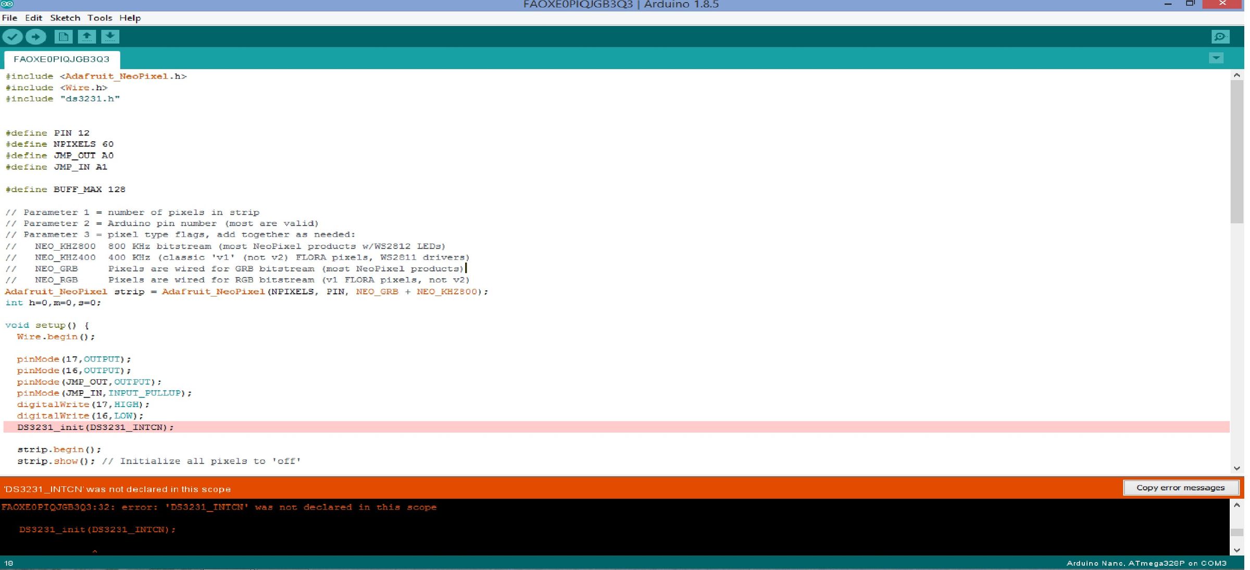Open the Serial Monitor magnifier icon
Image resolution: width=1250 pixels, height=570 pixels.
tap(1220, 37)
